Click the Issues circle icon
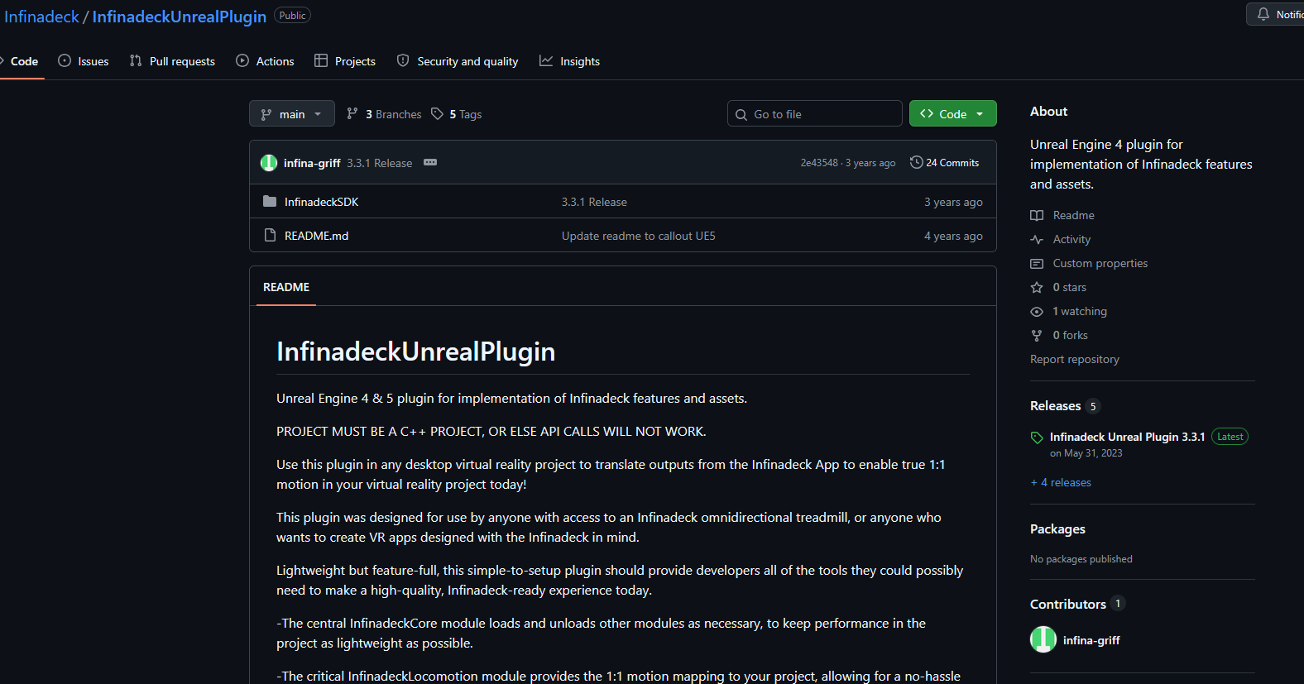Viewport: 1304px width, 684px height. (65, 60)
